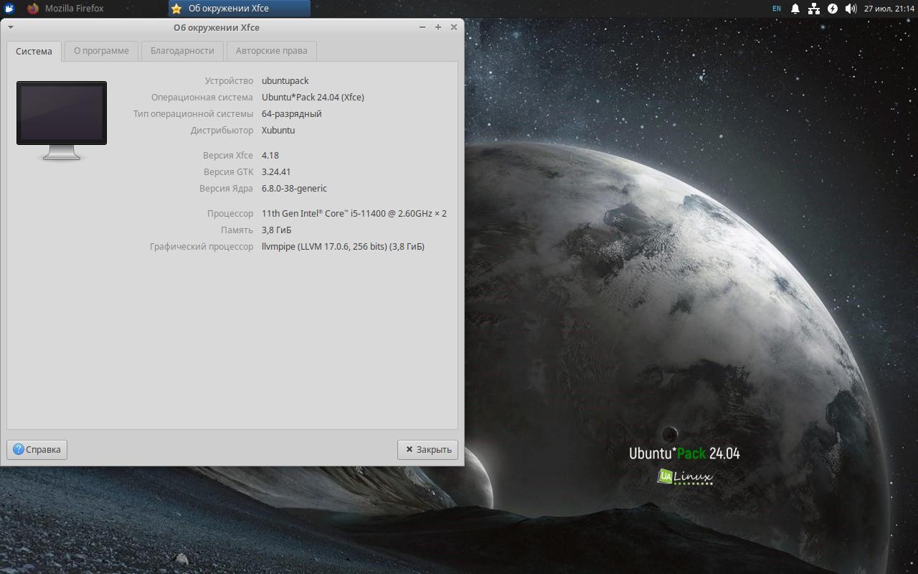Click the Firefox icon in the panel
The height and width of the screenshot is (574, 918).
tap(32, 9)
